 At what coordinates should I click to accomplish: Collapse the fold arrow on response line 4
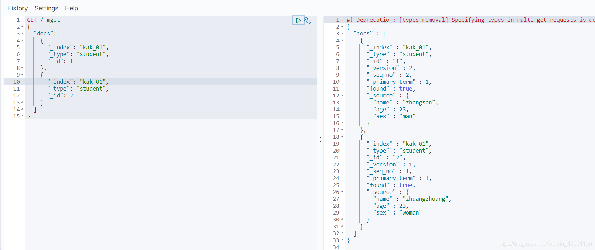(342, 41)
